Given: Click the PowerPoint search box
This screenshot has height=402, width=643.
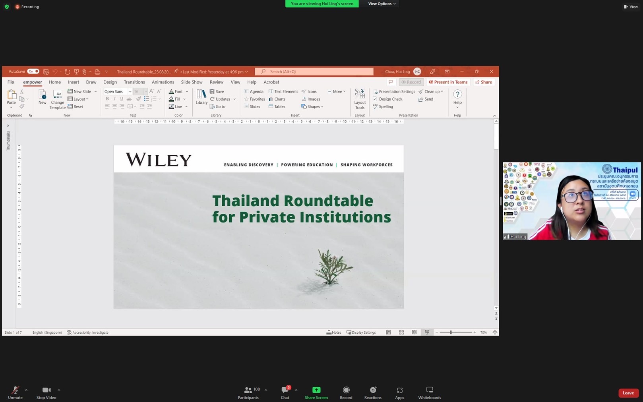Looking at the screenshot, I should [x=314, y=72].
